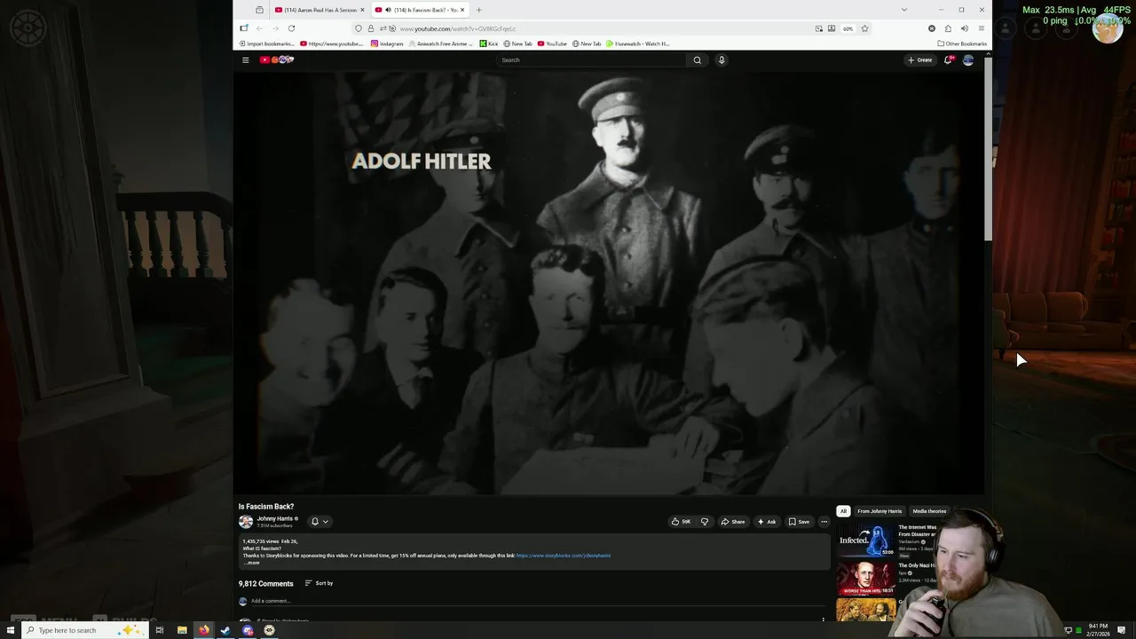Mute the playing tab via toolbar speaker
The height and width of the screenshot is (639, 1136).
[x=964, y=28]
